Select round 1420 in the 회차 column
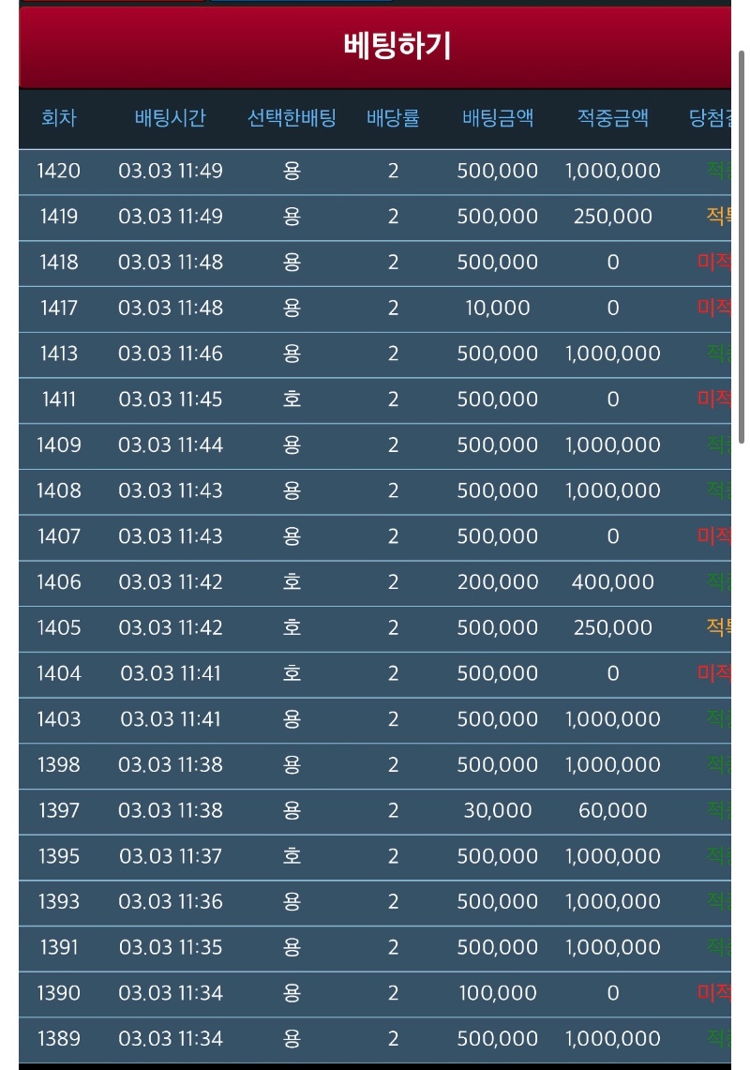Screen dimensions: 750x1070 coord(59,171)
